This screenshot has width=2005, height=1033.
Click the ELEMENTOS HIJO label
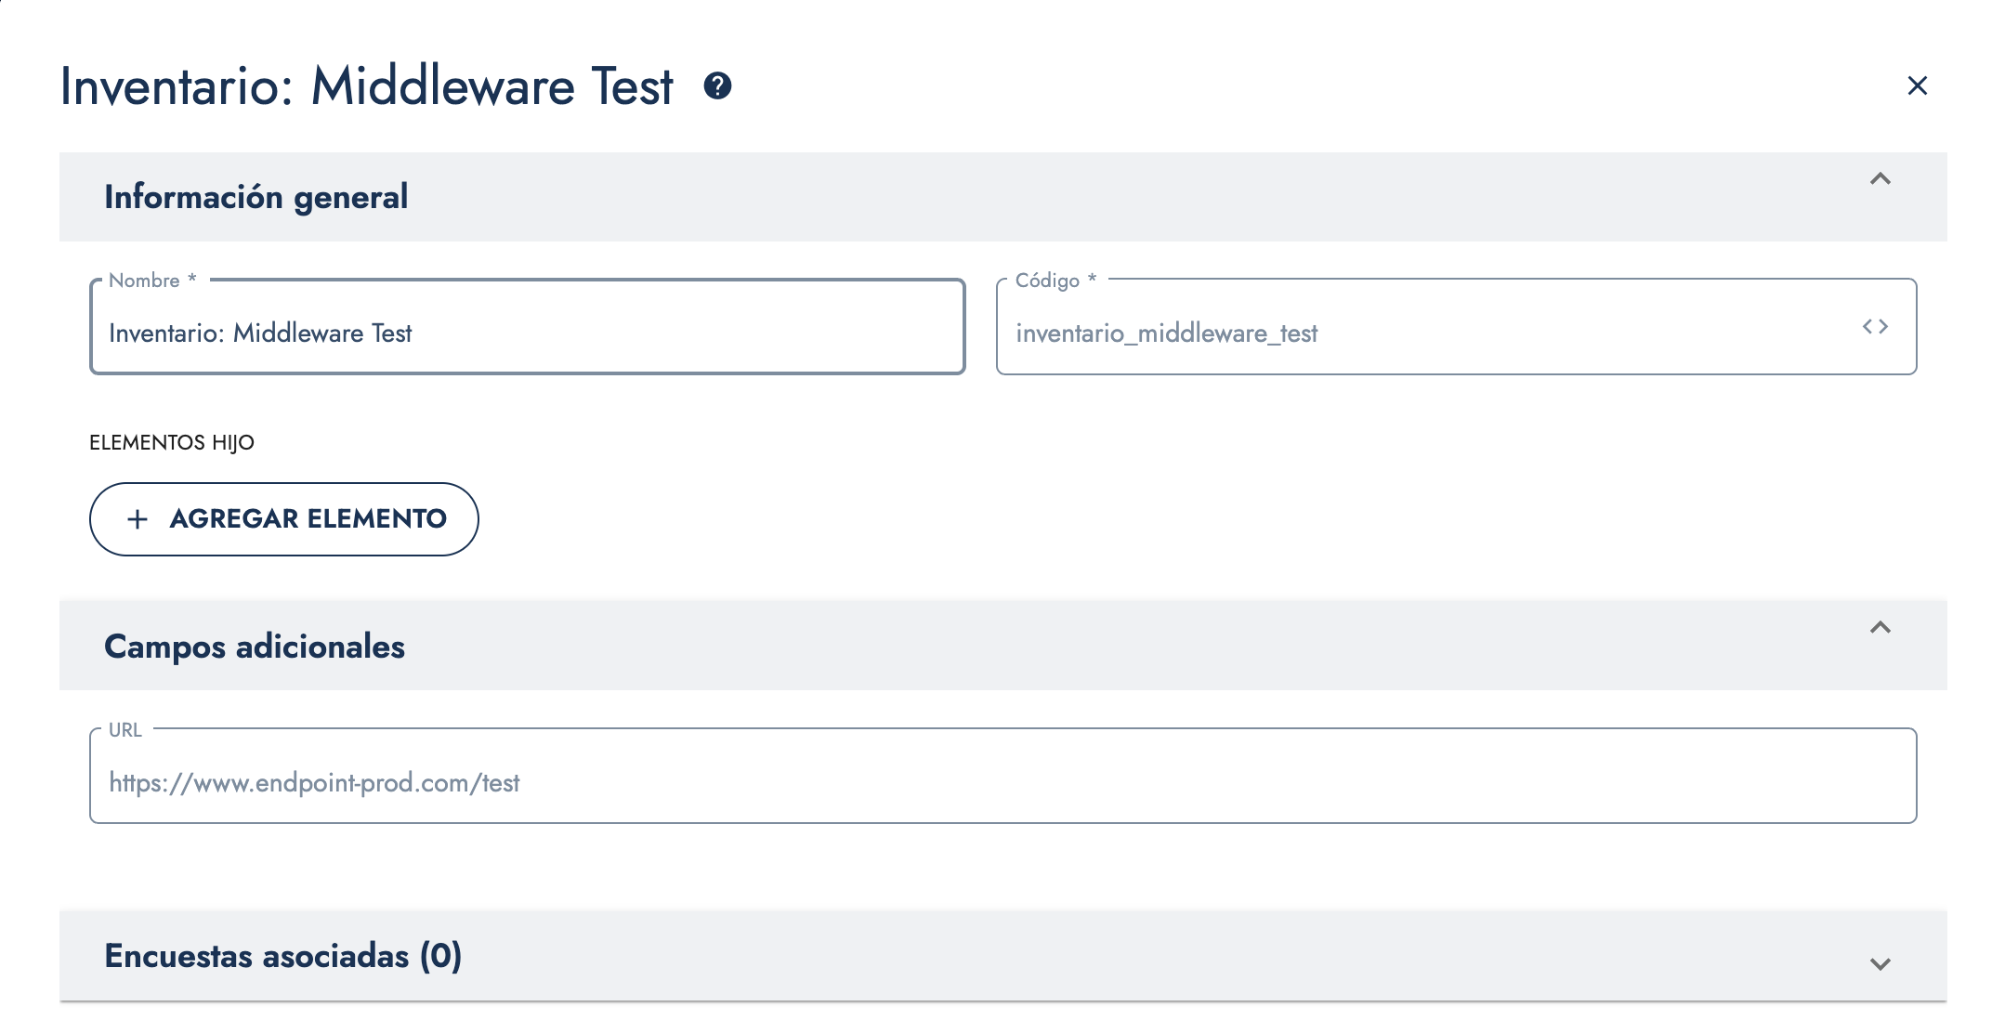(172, 442)
